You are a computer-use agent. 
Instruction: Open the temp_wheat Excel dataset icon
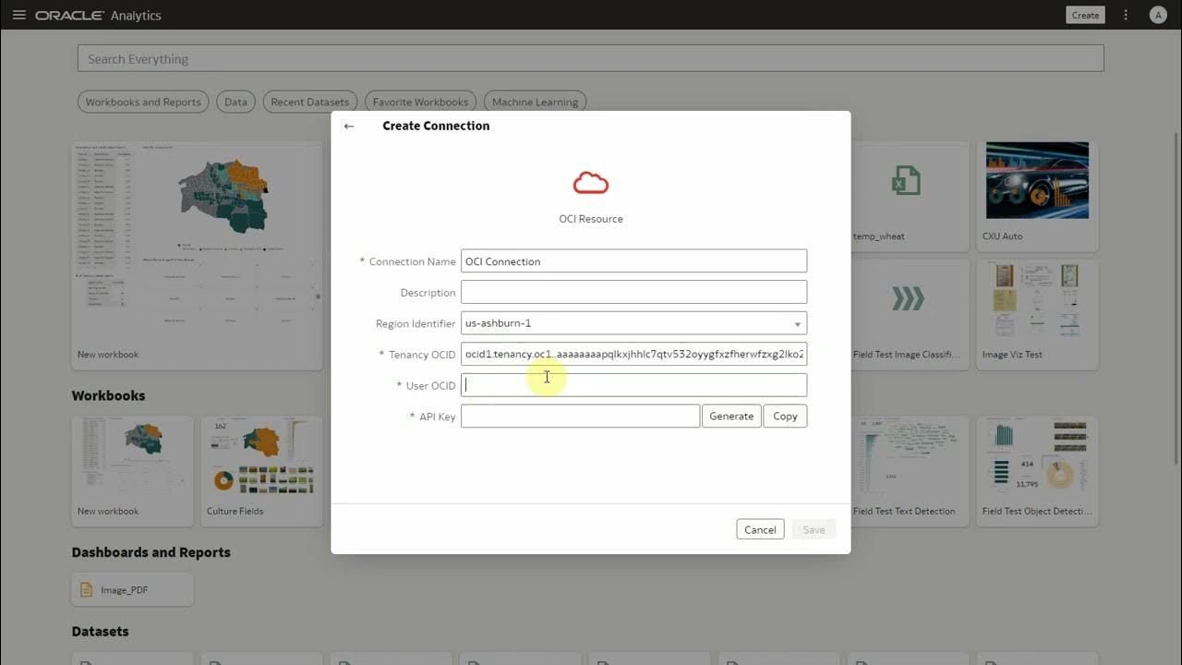click(905, 180)
